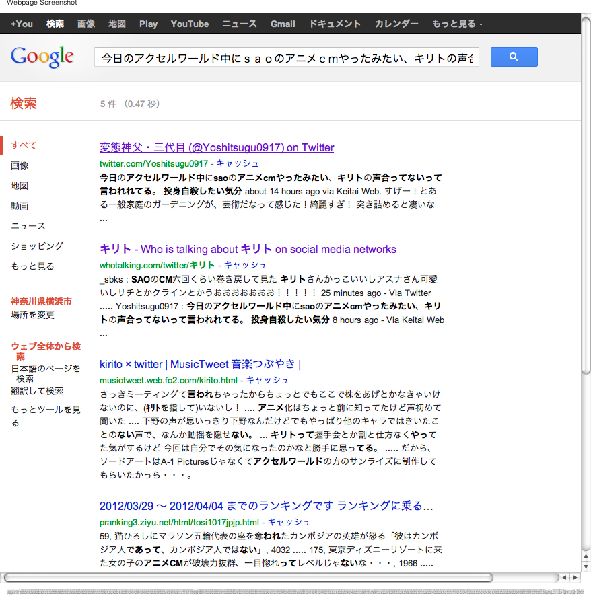Click the scroll right arrow
Image resolution: width=591 pixels, height=596 pixels.
(576, 577)
